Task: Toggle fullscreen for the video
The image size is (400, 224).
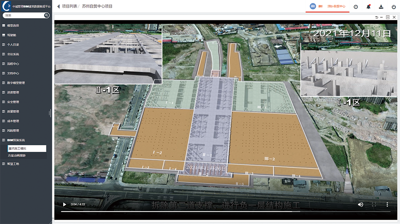Action: pos(374,205)
